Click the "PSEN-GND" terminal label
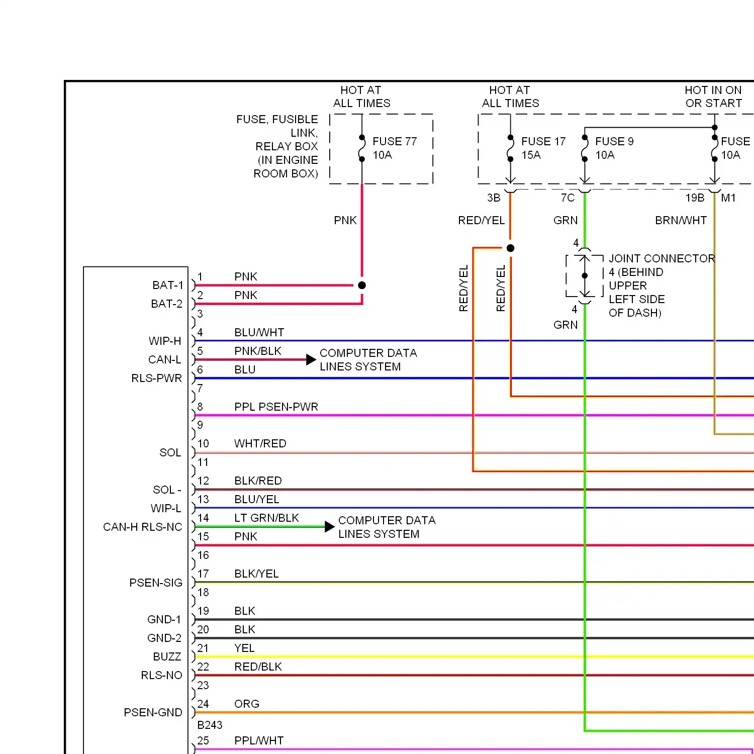Viewport: 754px width, 754px height. coord(153,713)
